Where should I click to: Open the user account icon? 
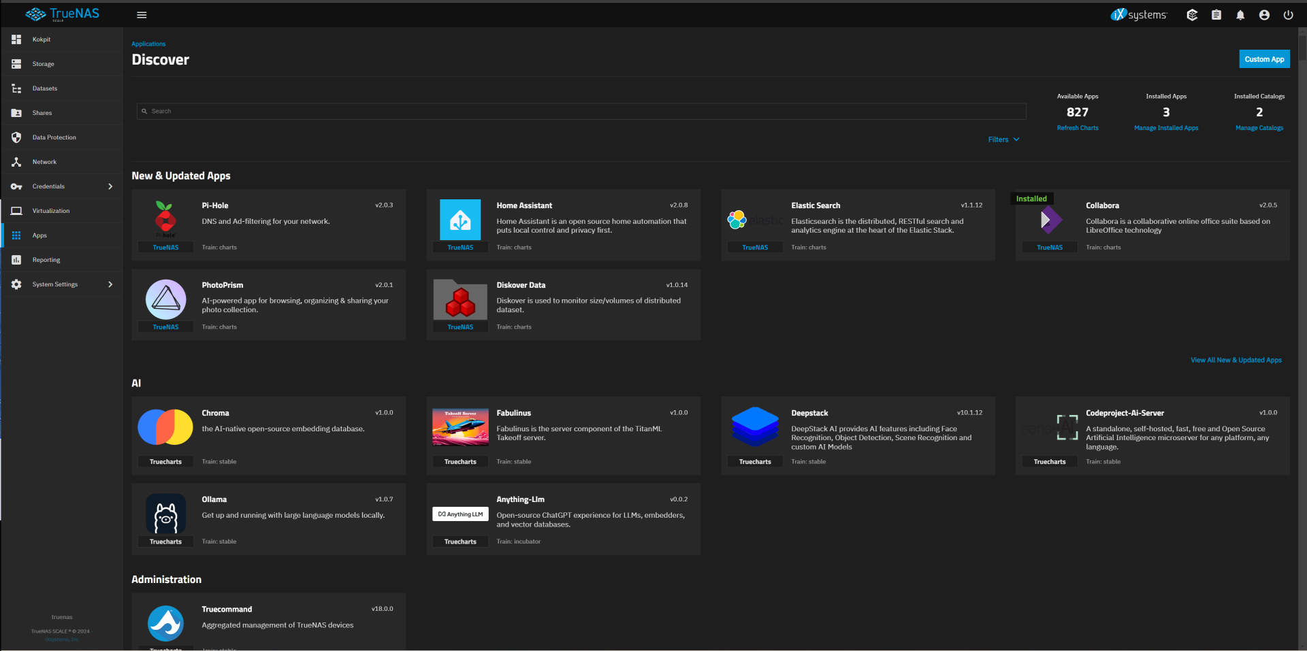1264,15
